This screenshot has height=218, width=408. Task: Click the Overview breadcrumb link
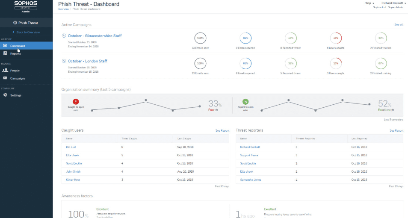pos(63,9)
